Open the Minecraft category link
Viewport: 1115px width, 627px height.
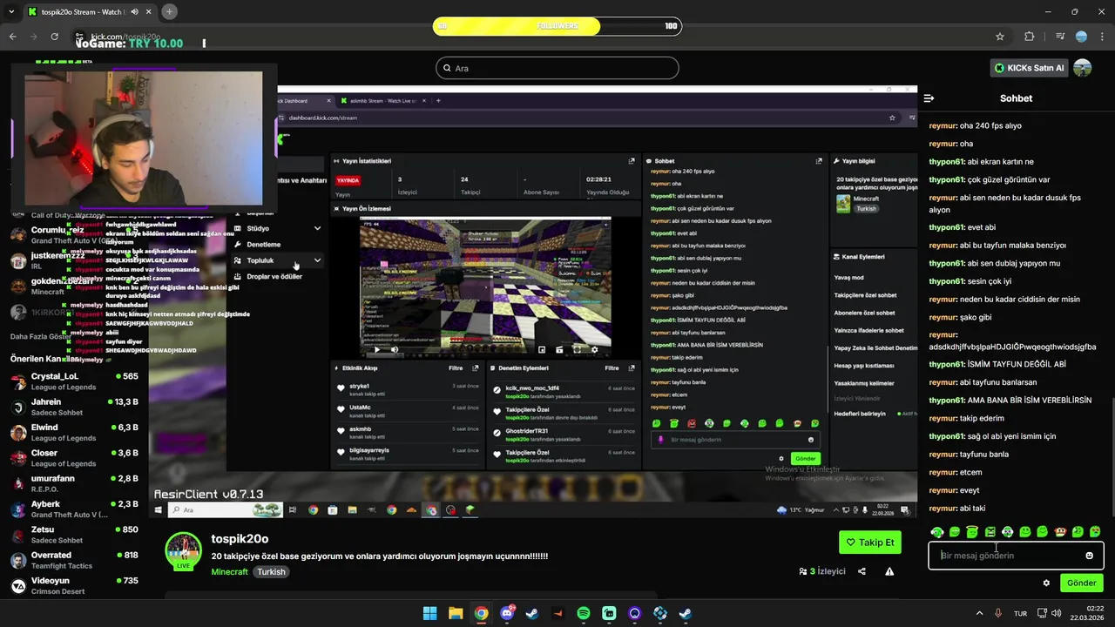(229, 572)
